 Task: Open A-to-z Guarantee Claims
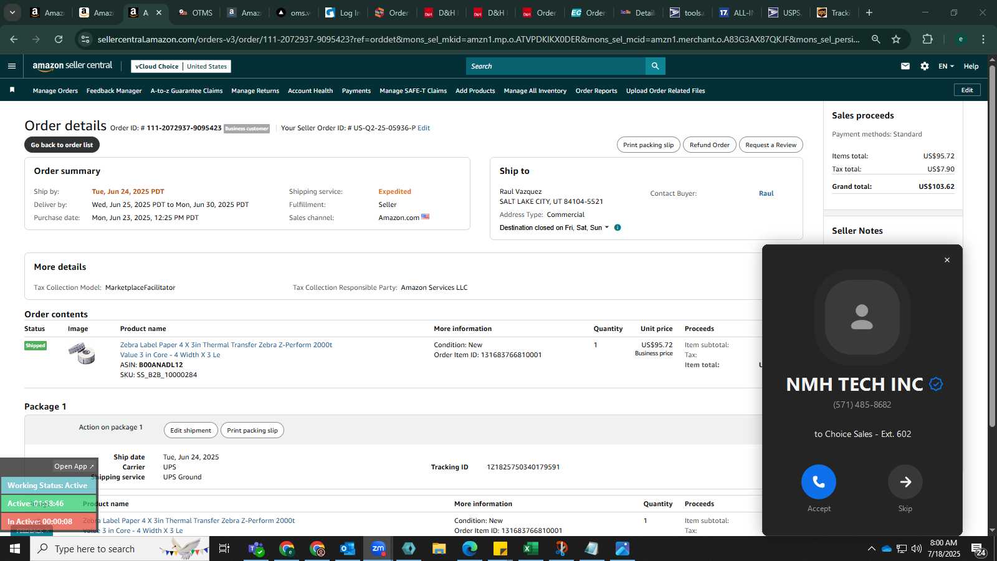point(186,91)
